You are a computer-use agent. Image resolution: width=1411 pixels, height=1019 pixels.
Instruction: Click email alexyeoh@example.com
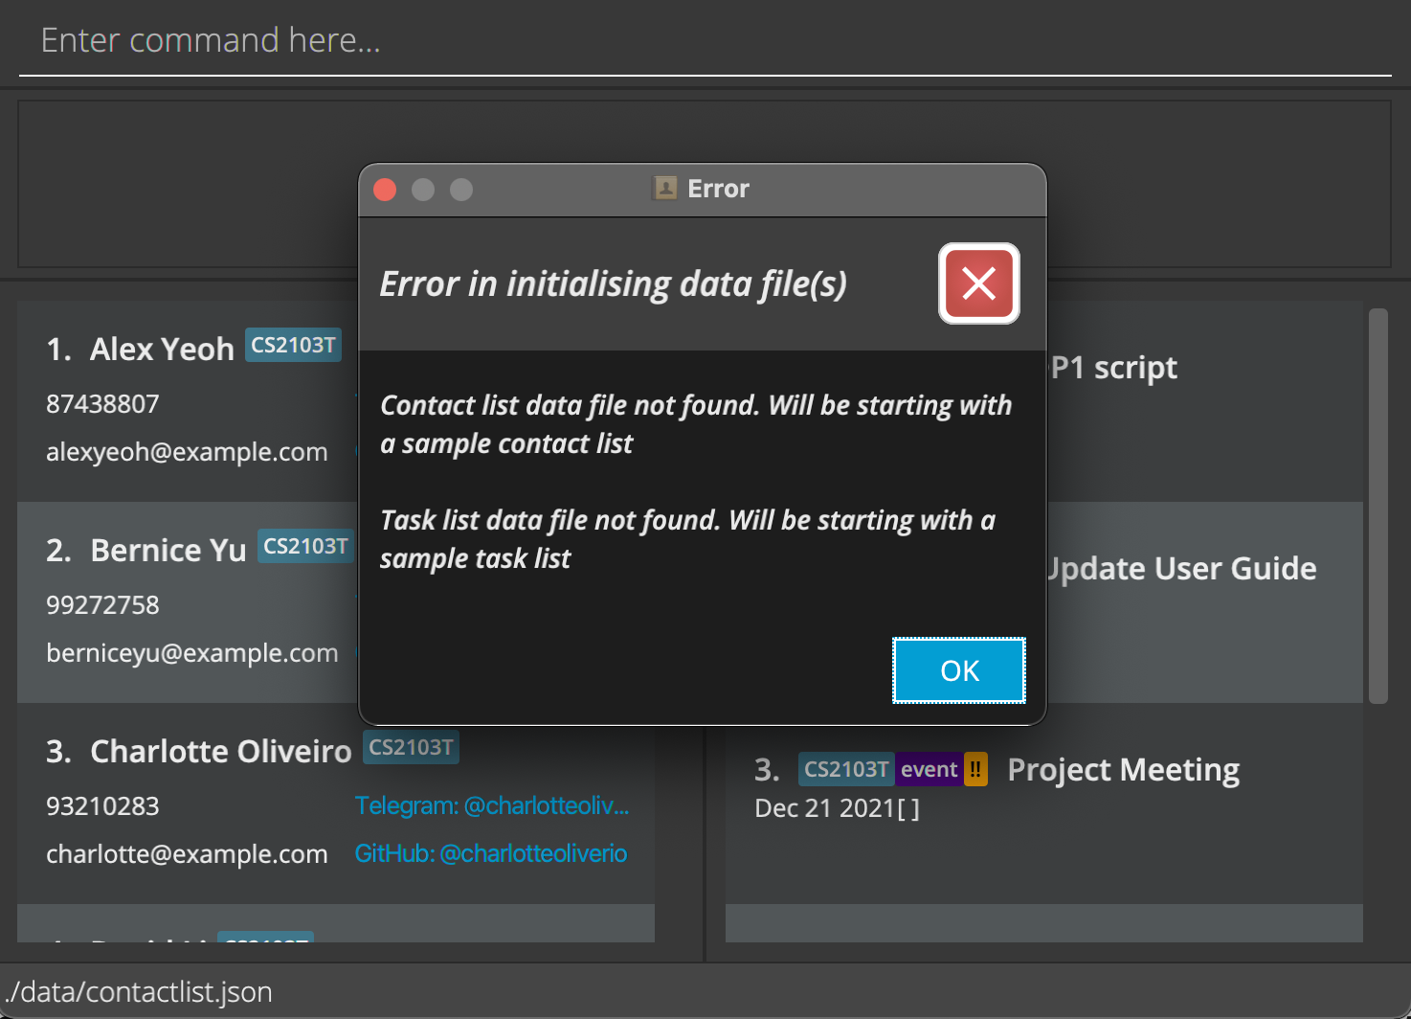(x=187, y=451)
